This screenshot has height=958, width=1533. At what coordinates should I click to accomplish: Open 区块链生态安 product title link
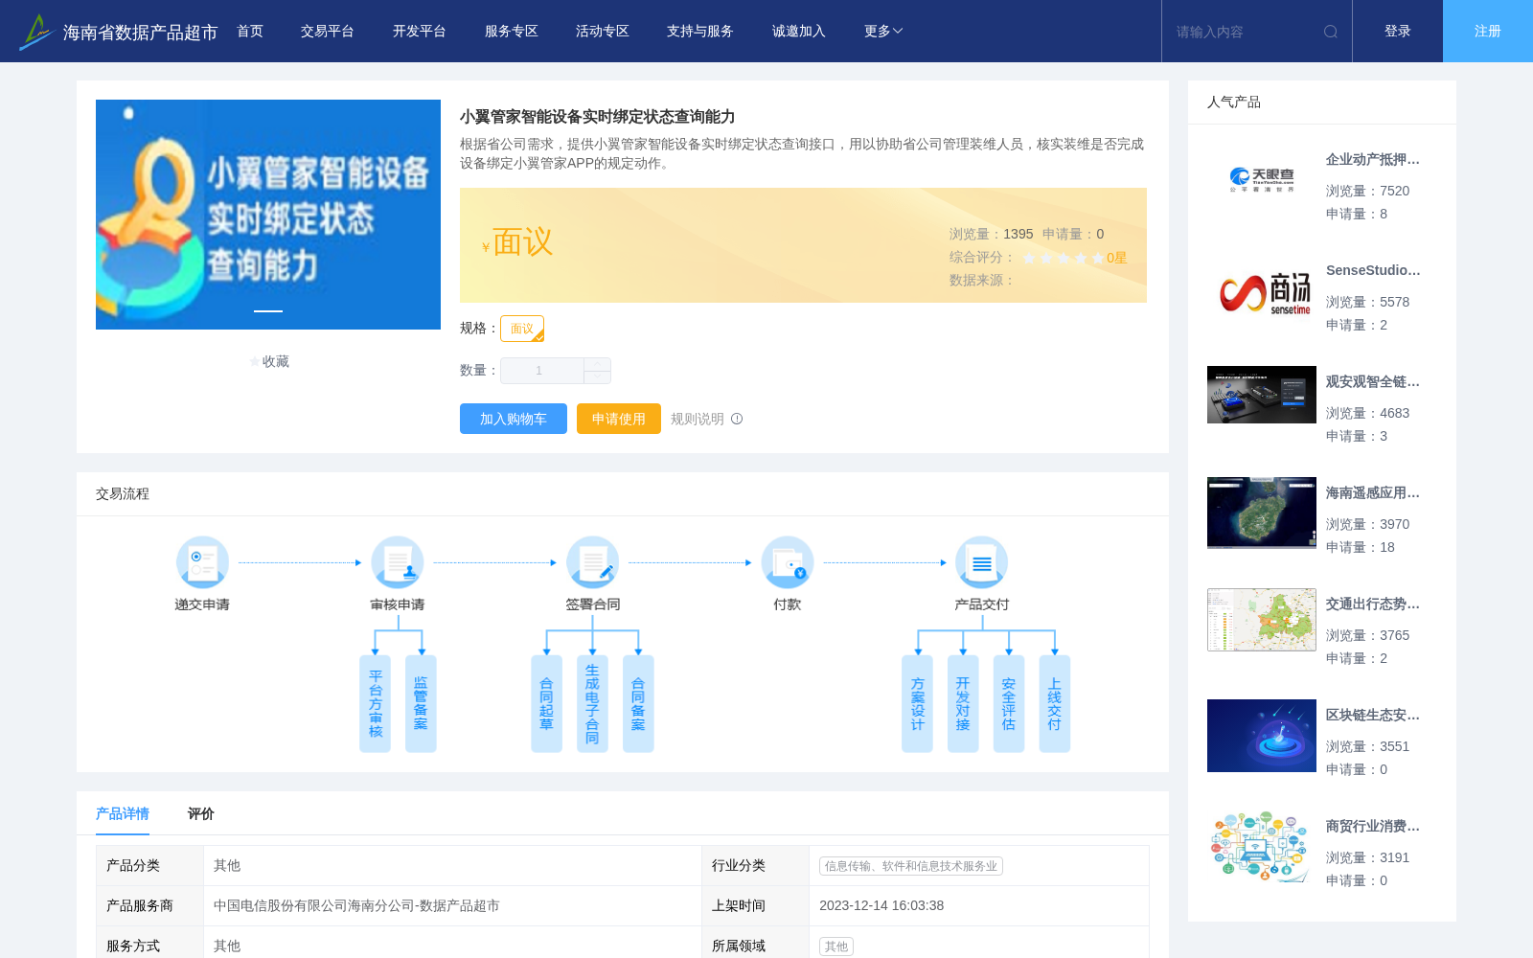[x=1373, y=715]
